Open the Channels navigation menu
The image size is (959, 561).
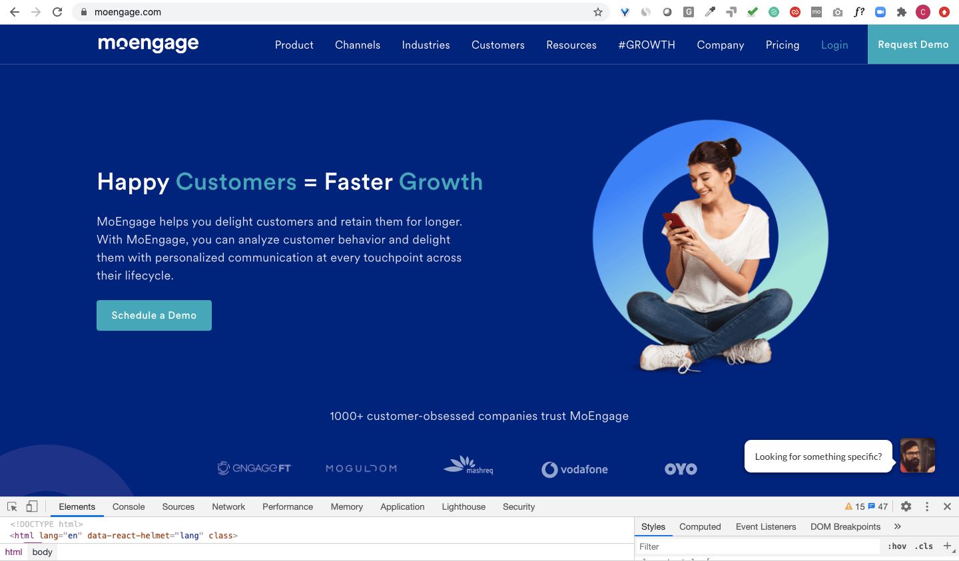pos(358,45)
